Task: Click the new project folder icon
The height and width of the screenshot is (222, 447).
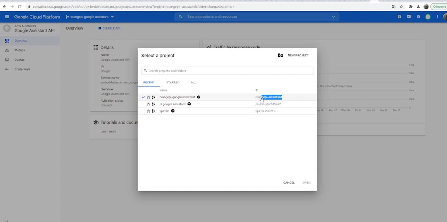Action: coord(280,55)
